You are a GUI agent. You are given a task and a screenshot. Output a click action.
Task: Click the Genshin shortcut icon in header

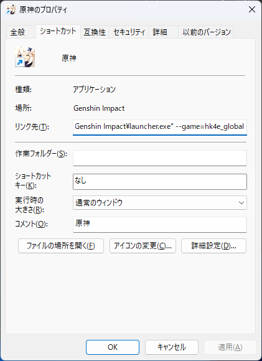coord(25,57)
